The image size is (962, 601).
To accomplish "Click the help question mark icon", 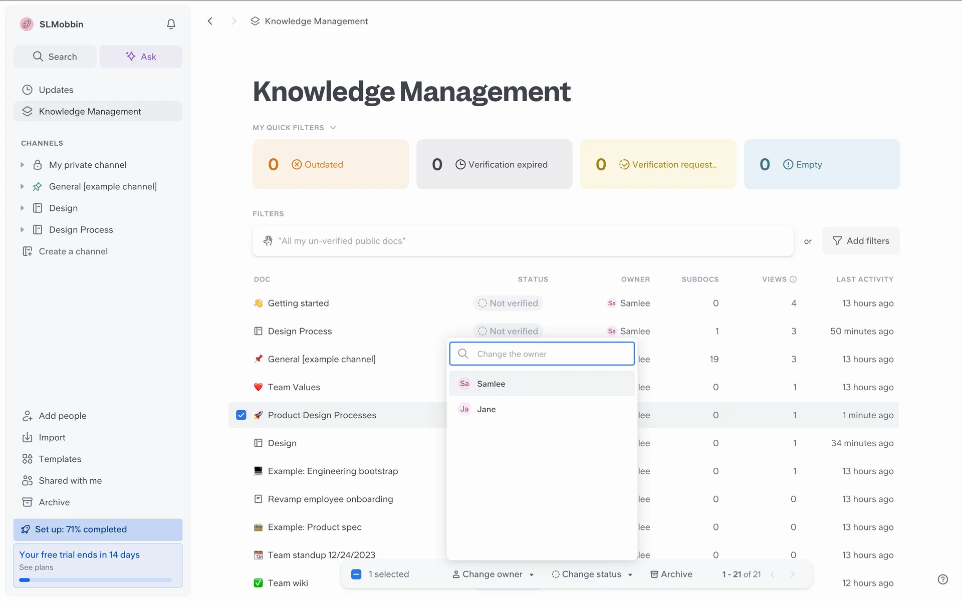I will [942, 579].
